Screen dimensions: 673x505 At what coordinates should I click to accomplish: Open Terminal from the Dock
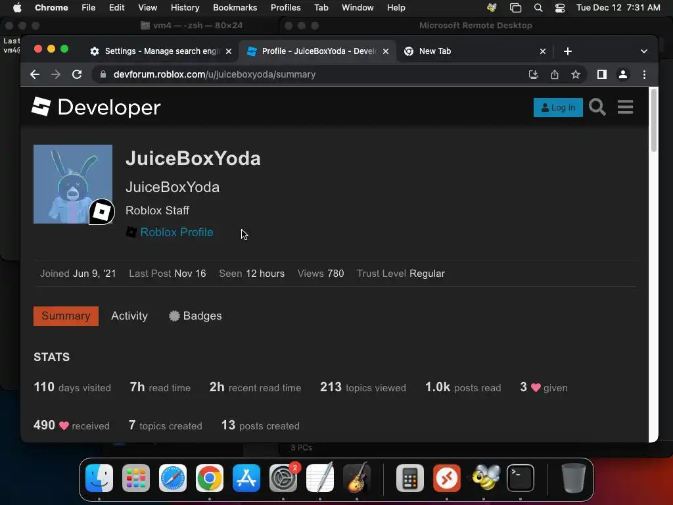pyautogui.click(x=521, y=478)
